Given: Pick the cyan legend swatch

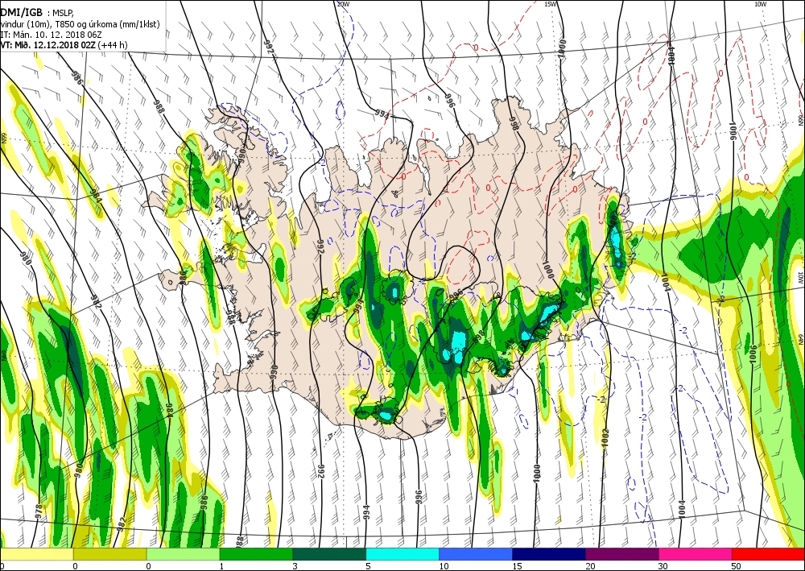Looking at the screenshot, I should click(x=402, y=554).
